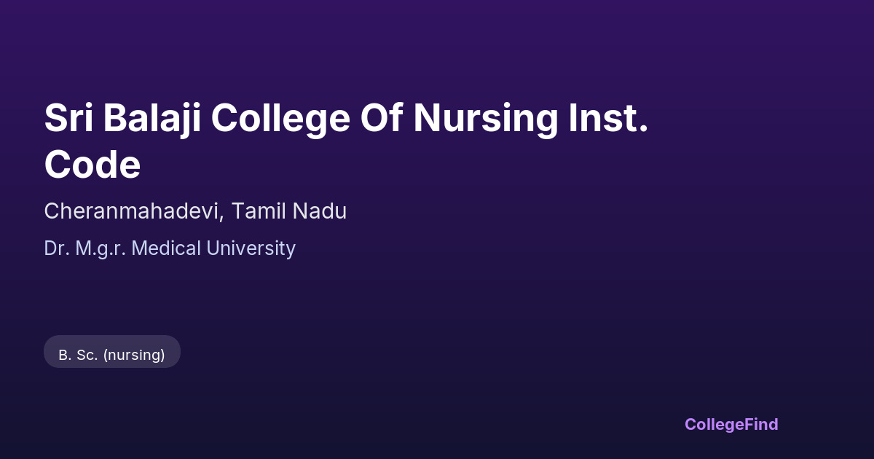Click "M.g.r." in the university name
Viewport: 874px width, 459px height.
pyautogui.click(x=101, y=248)
